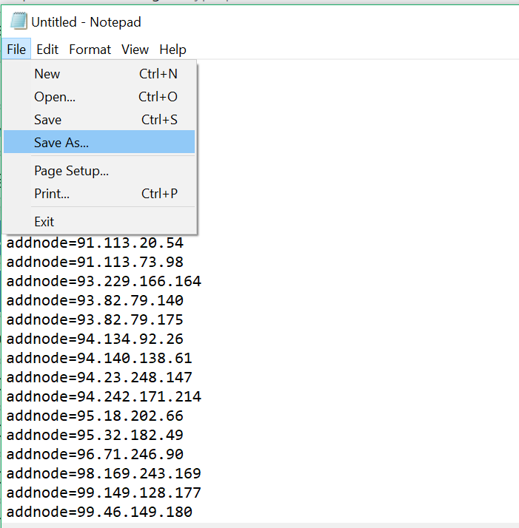This screenshot has width=519, height=528.
Task: Open the Format menu
Action: coord(90,49)
